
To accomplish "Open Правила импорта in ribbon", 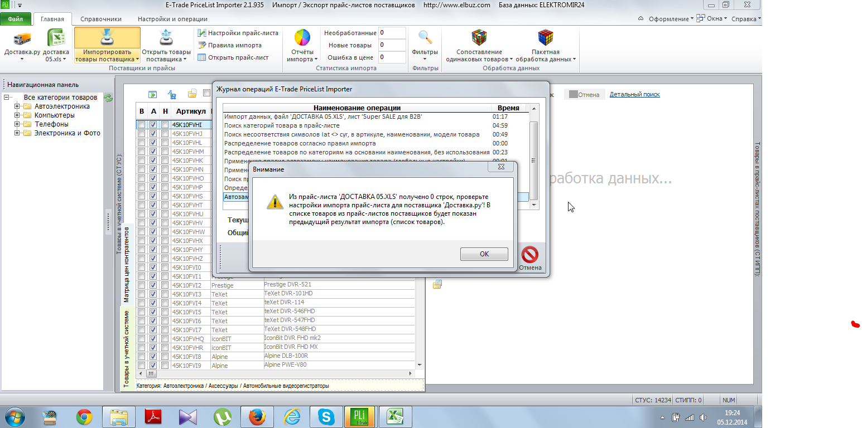I will pos(230,45).
